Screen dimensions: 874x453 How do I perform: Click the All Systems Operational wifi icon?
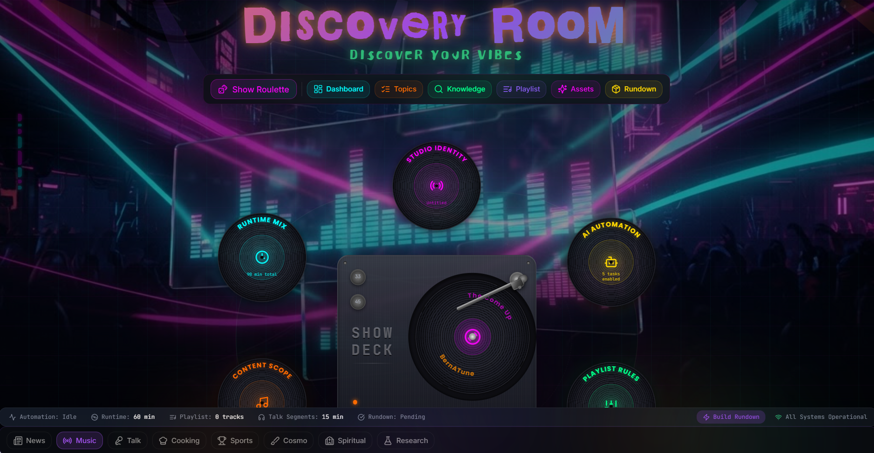[778, 417]
